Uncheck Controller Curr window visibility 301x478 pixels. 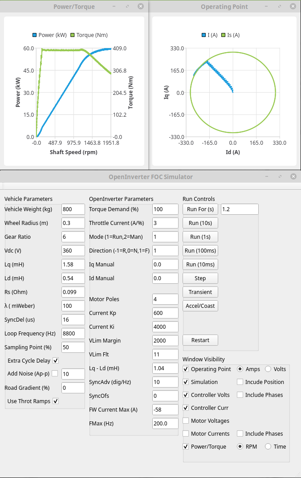[x=186, y=408]
